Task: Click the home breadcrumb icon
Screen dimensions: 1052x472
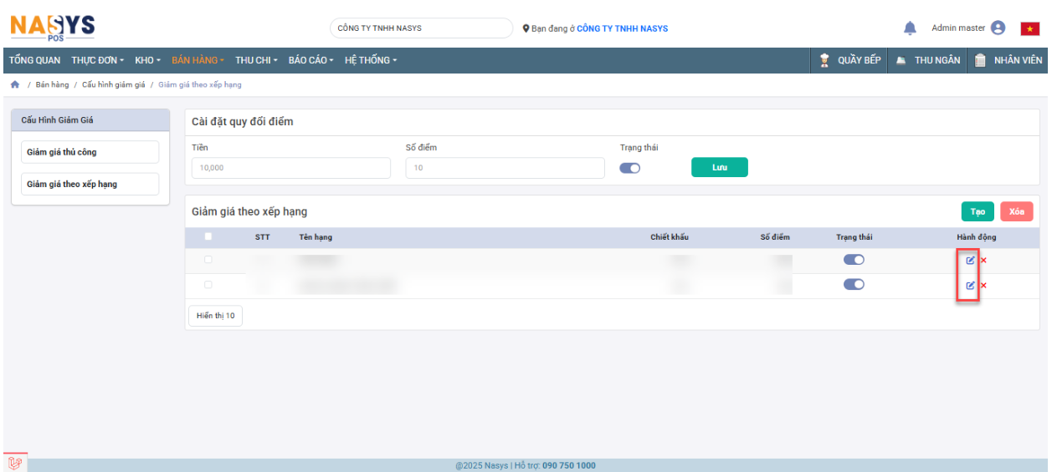Action: tap(14, 85)
